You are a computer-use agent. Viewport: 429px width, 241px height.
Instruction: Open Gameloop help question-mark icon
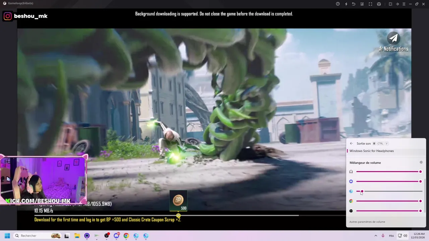point(338,4)
